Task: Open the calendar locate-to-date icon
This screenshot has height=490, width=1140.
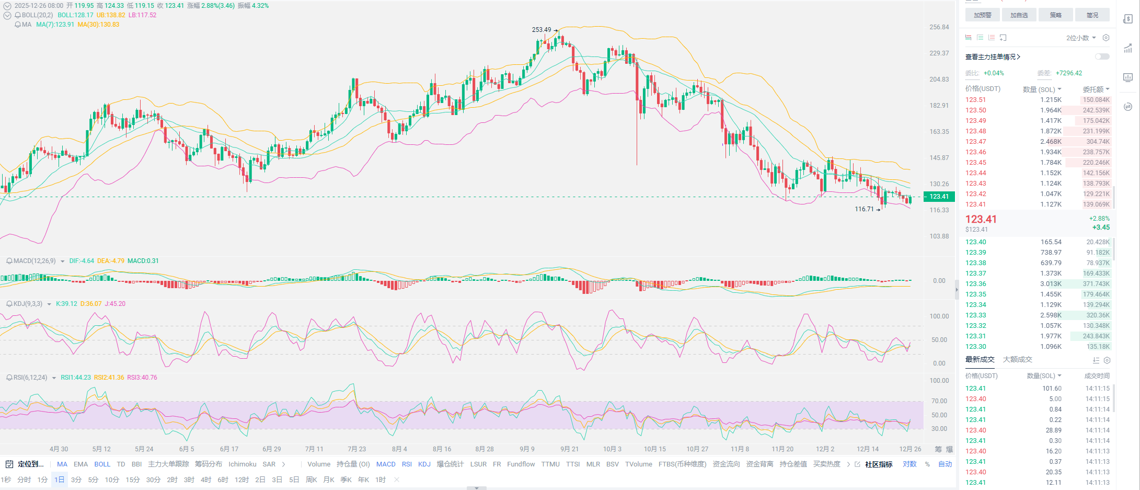Action: pyautogui.click(x=9, y=464)
